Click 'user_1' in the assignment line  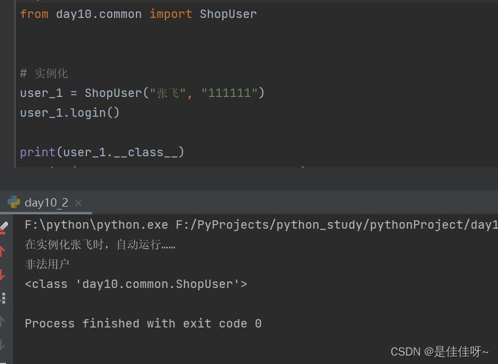tap(41, 93)
